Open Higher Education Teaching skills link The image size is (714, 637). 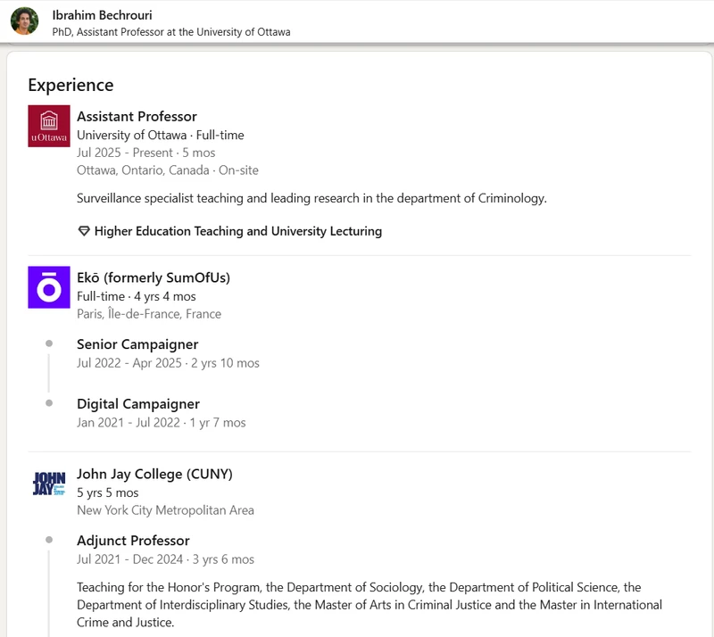237,231
